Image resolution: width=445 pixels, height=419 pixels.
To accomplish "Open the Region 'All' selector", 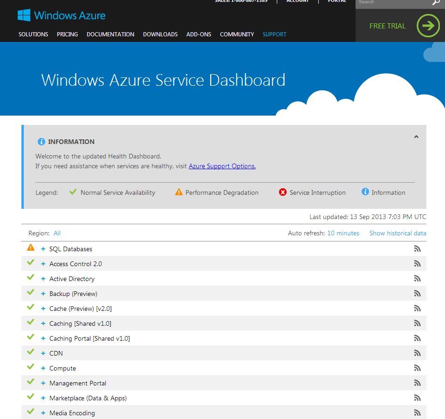I will coord(57,233).
